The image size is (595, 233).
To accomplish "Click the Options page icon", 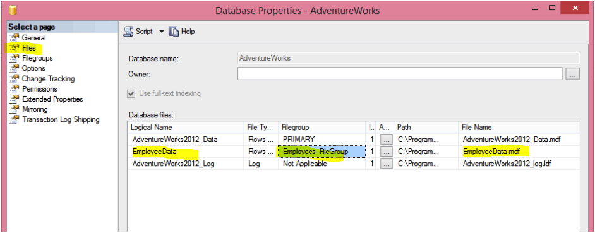I will pyautogui.click(x=14, y=69).
